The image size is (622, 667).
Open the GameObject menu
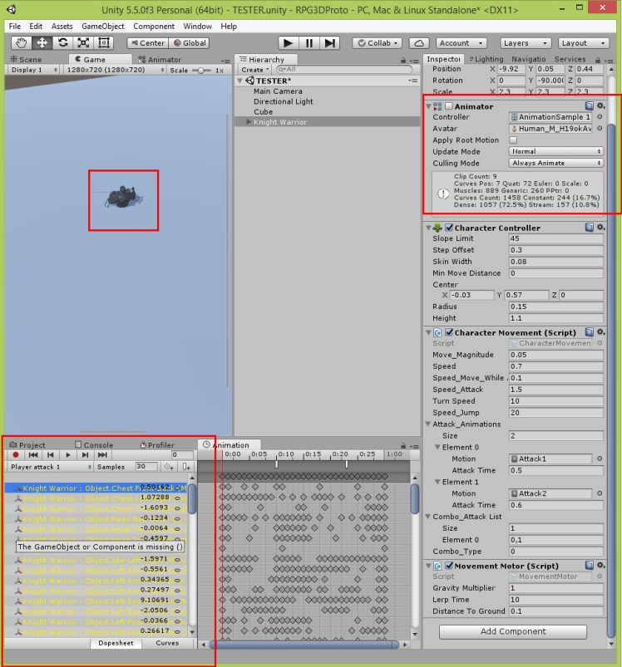[x=102, y=27]
